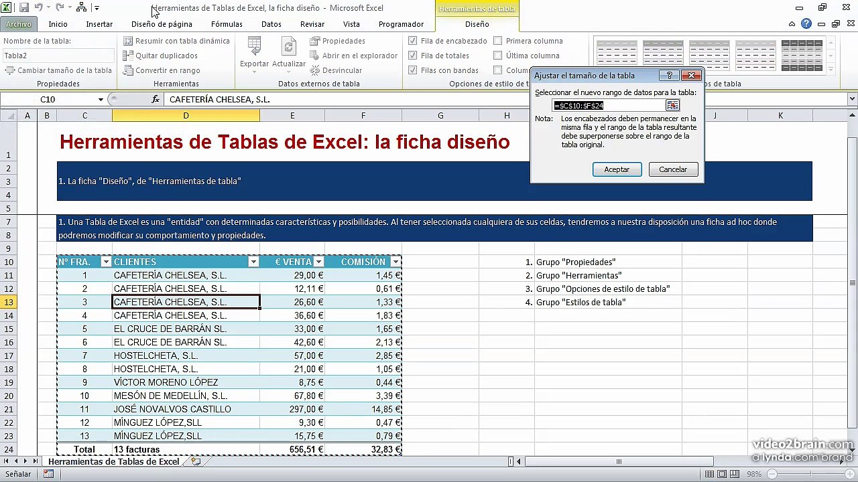Click the hierarchy diagram quick access icon

(x=81, y=8)
